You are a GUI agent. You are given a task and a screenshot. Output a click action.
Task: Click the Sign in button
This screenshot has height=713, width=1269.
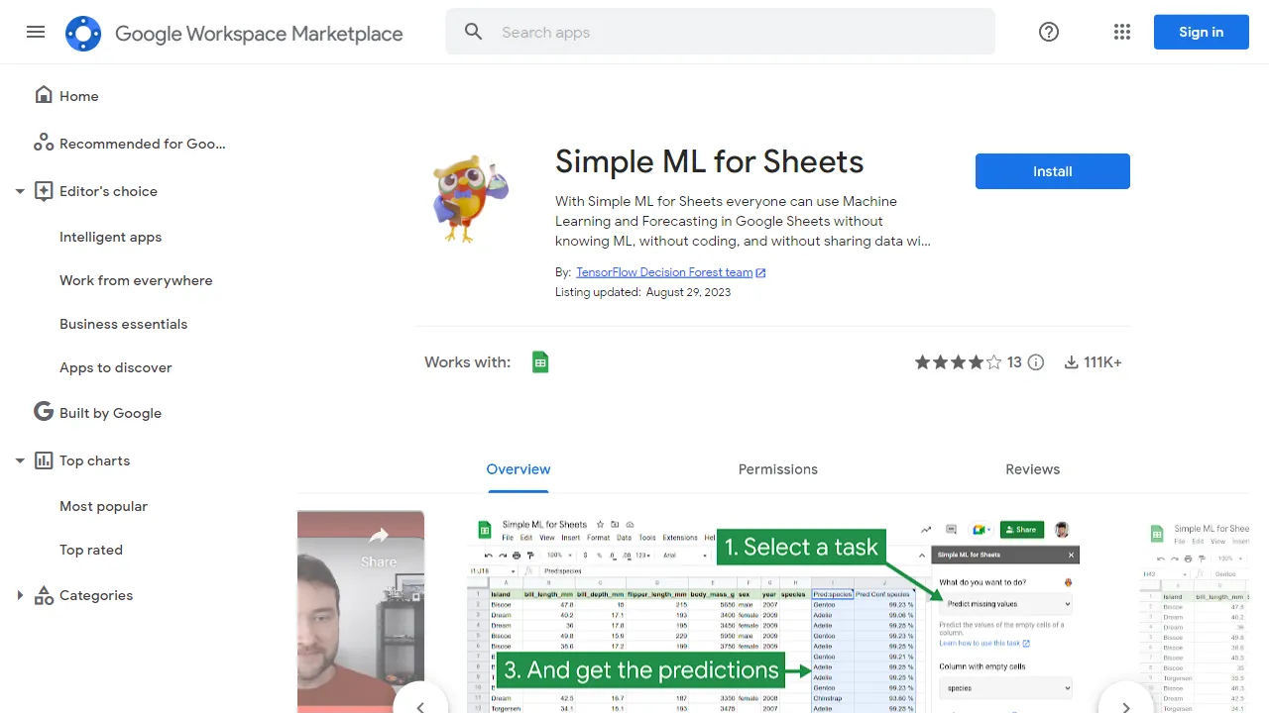(1202, 32)
